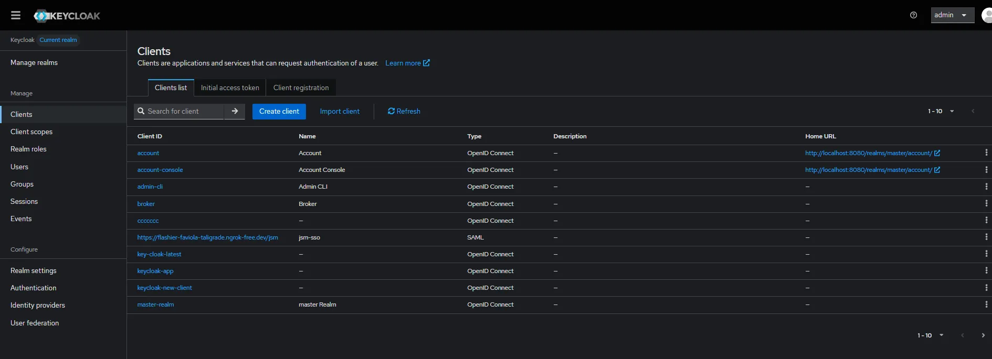Open kebab menu for keycloak-app row
992x359 pixels.
point(986,270)
